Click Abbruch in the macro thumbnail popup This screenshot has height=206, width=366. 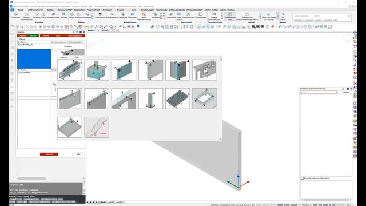(x=63, y=57)
